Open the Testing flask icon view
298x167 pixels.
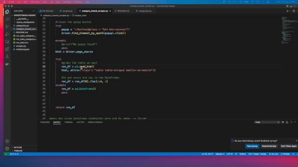(x=7, y=57)
